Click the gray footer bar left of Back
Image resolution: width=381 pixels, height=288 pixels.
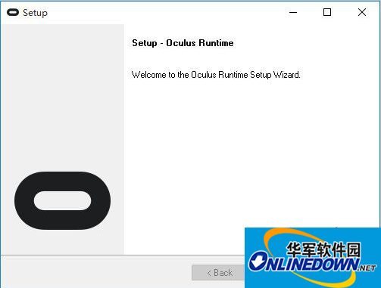pos(96,272)
